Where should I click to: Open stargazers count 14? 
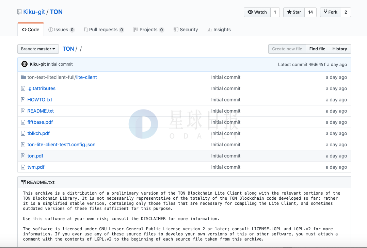click(310, 12)
